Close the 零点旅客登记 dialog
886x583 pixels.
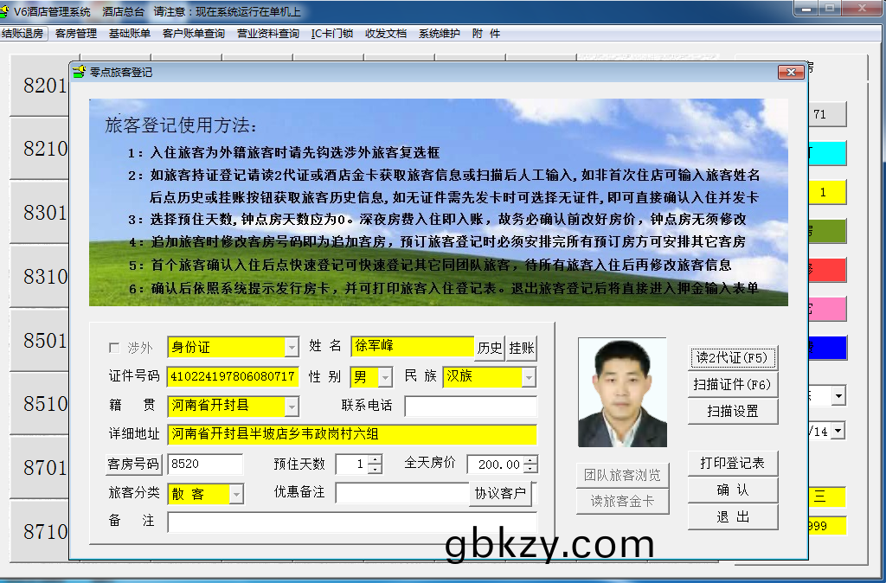(791, 72)
